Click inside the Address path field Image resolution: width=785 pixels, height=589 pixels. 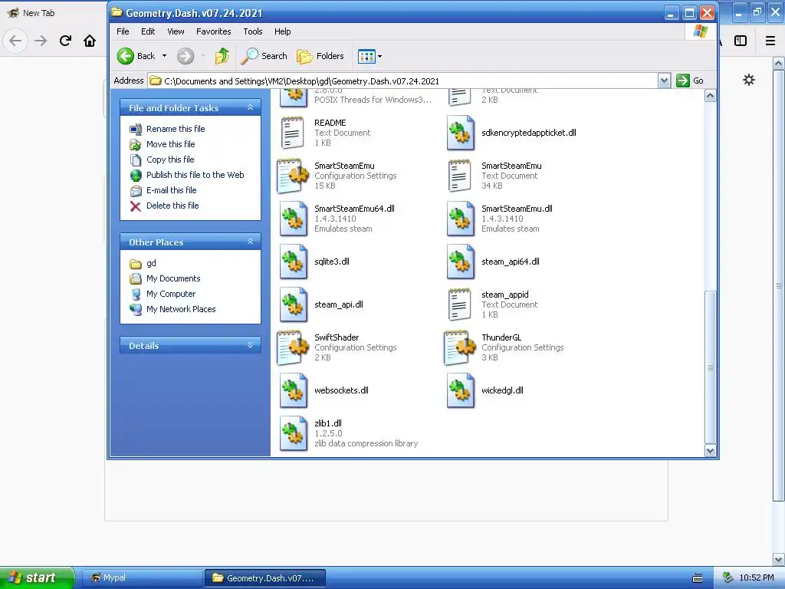tap(403, 81)
